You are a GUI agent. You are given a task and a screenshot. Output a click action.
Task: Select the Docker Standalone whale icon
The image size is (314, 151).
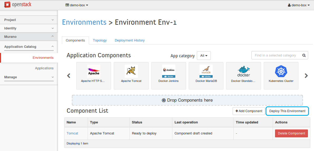[x=243, y=71]
